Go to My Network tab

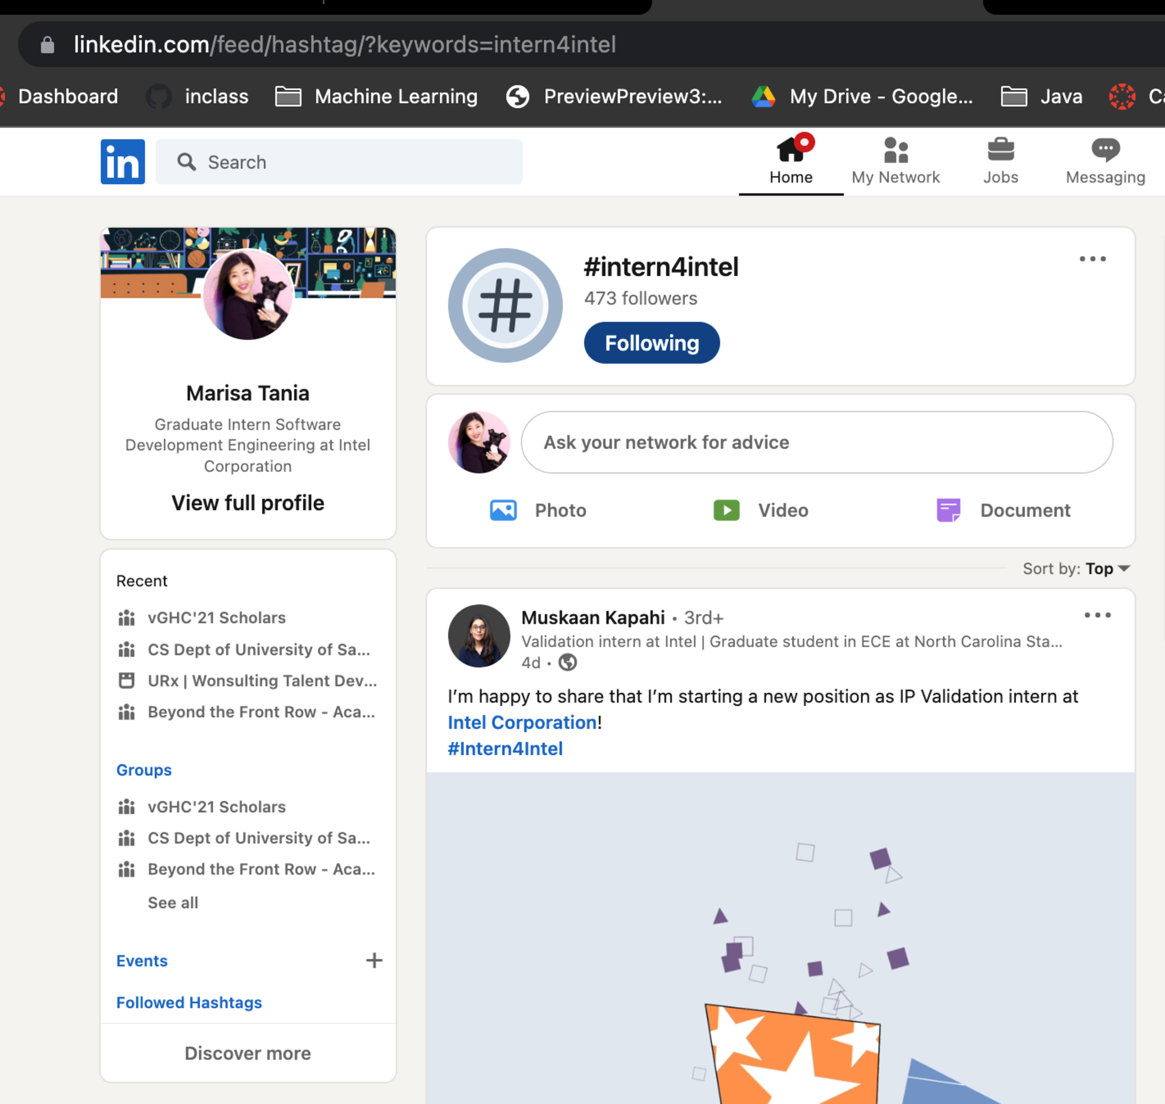(895, 160)
